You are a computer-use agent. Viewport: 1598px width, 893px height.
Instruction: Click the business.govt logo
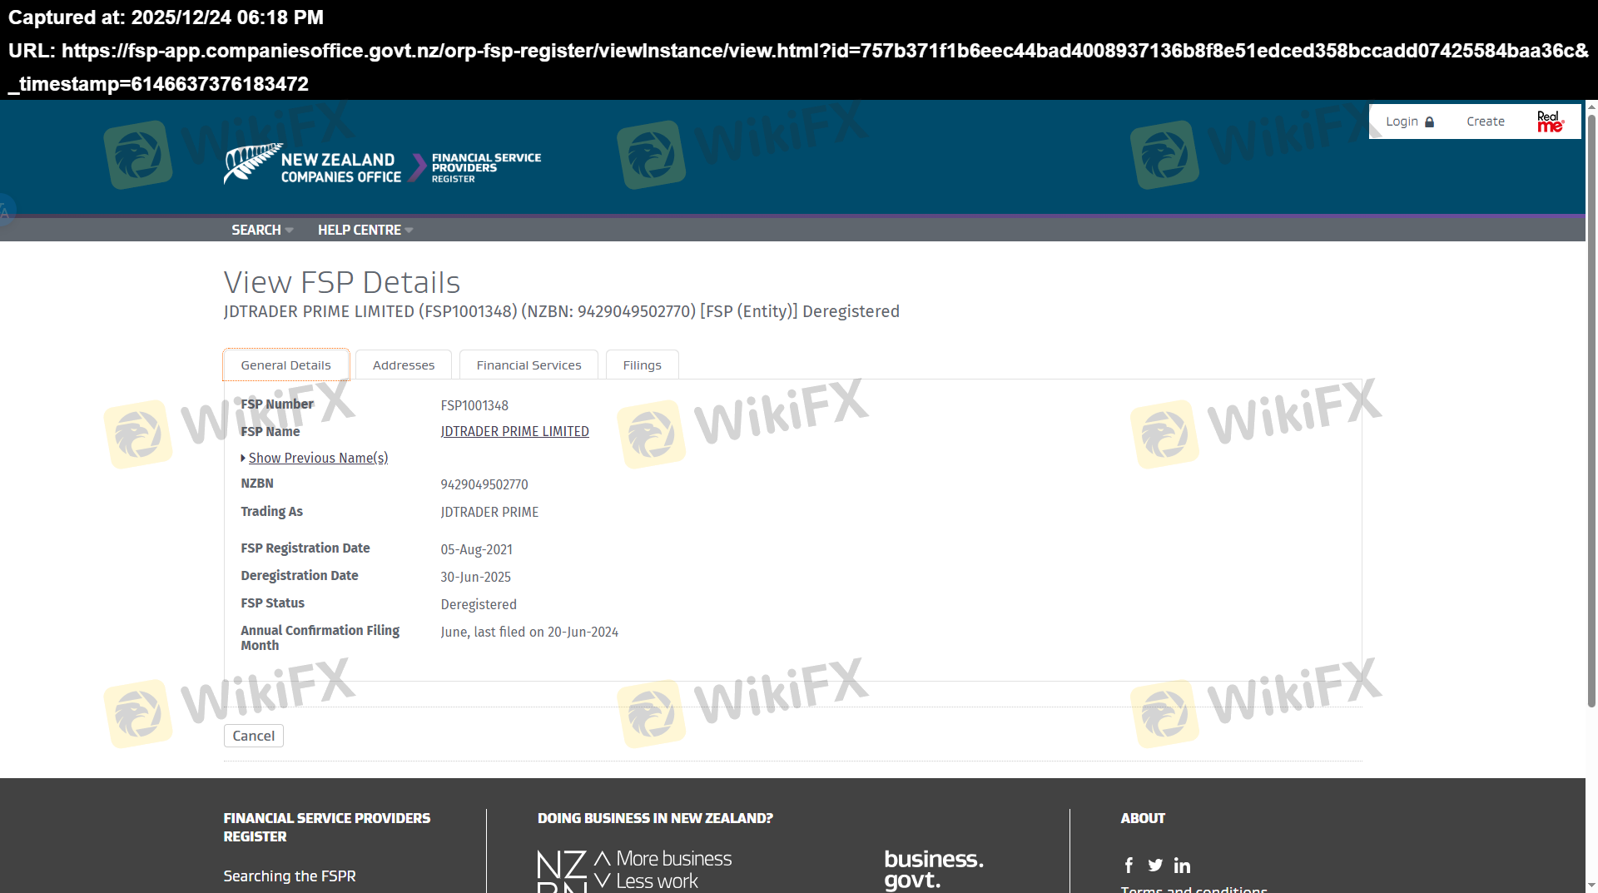pyautogui.click(x=933, y=869)
